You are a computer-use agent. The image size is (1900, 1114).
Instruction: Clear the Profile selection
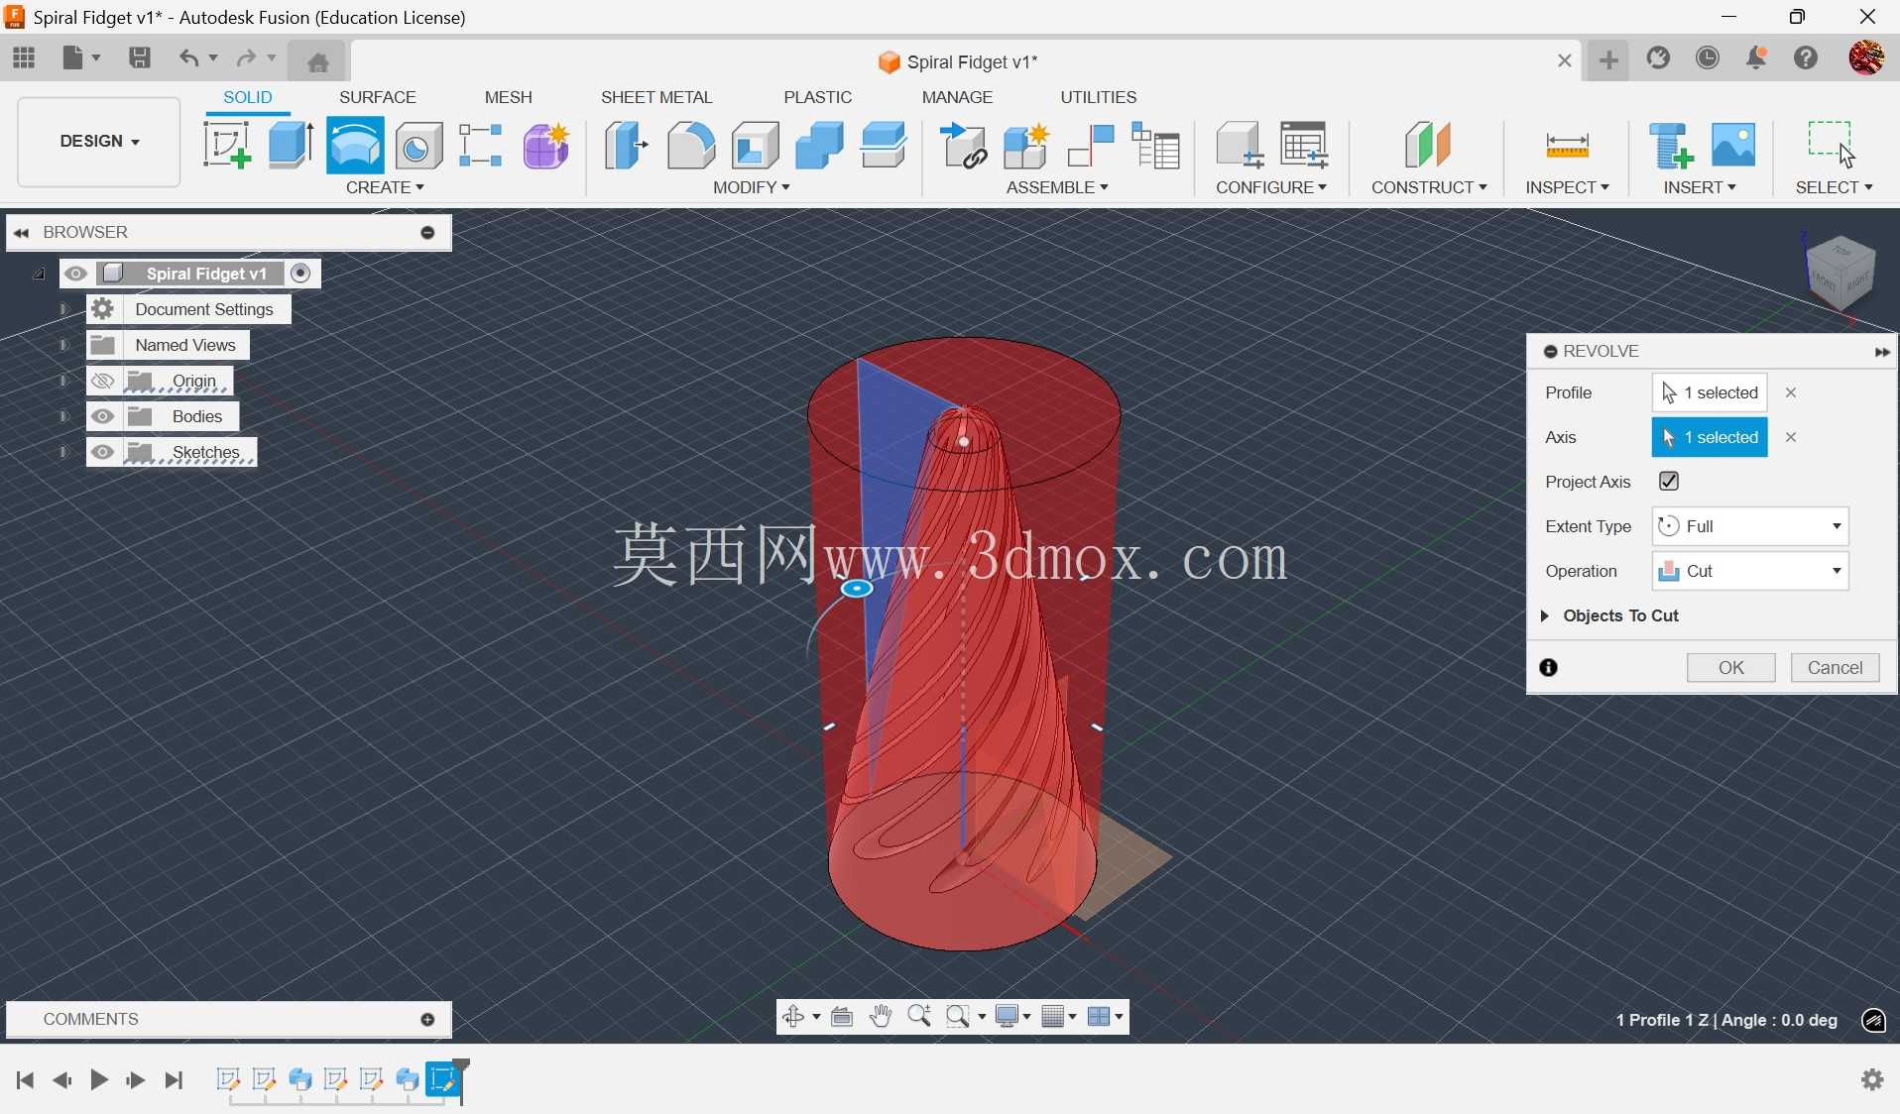click(1791, 392)
